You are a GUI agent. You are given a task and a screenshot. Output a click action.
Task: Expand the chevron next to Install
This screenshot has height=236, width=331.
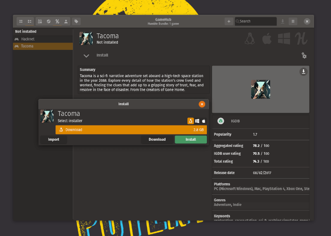[x=86, y=56]
